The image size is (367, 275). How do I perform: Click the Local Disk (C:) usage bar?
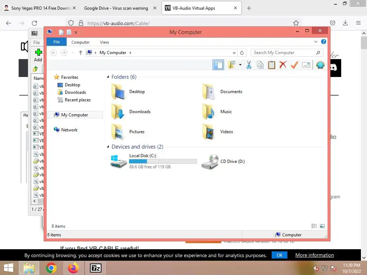(163, 161)
